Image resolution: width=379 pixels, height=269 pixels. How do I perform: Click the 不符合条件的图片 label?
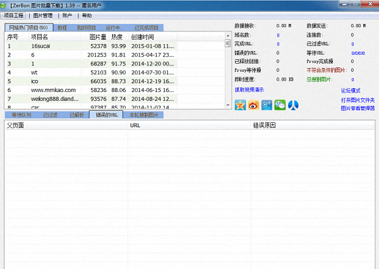[327, 70]
